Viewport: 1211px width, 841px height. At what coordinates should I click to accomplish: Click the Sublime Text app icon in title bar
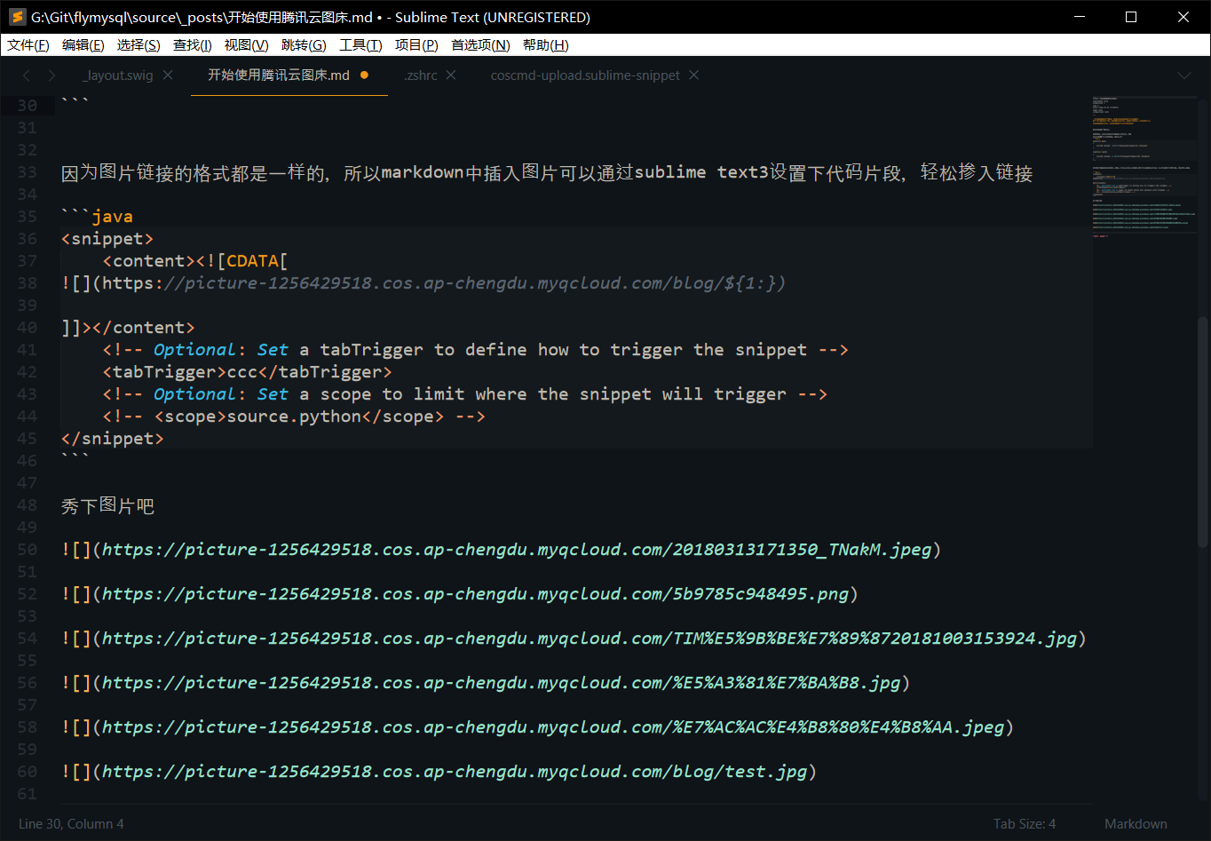17,17
